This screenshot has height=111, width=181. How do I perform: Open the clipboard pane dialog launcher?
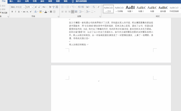pyautogui.click(x=8, y=17)
